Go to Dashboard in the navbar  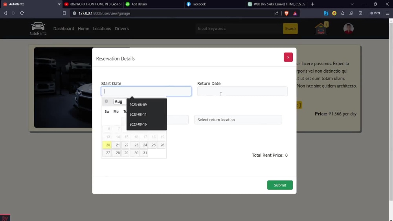pyautogui.click(x=64, y=29)
